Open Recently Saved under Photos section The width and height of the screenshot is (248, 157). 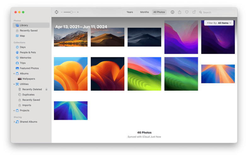pos(29,31)
